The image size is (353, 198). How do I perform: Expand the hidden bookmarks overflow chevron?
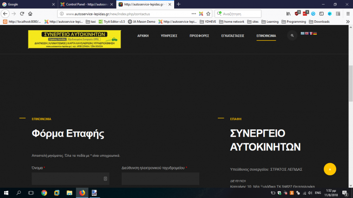point(348,21)
